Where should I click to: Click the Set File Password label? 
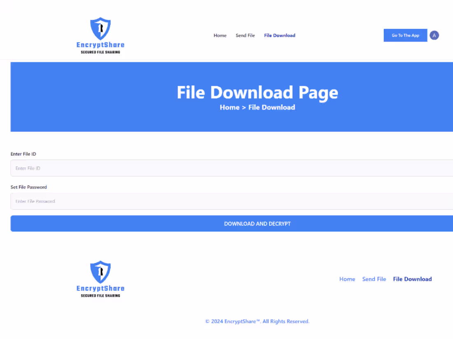pos(29,187)
